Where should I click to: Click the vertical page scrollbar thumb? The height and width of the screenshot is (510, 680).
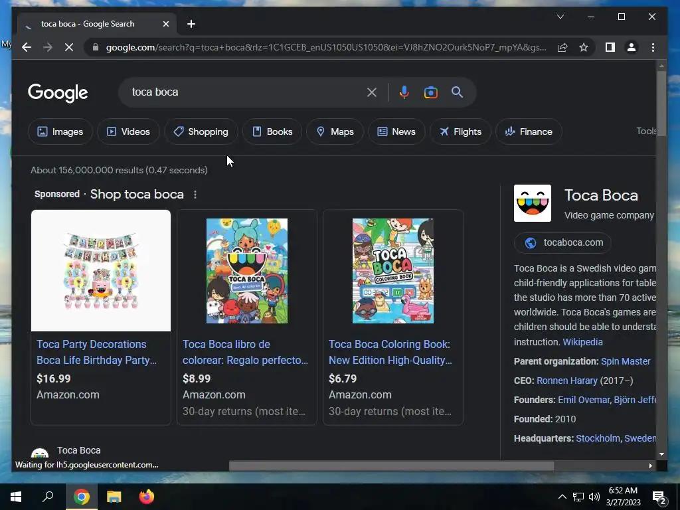[x=661, y=103]
